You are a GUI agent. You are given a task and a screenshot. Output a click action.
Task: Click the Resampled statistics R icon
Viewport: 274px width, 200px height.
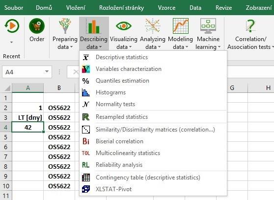coord(86,117)
